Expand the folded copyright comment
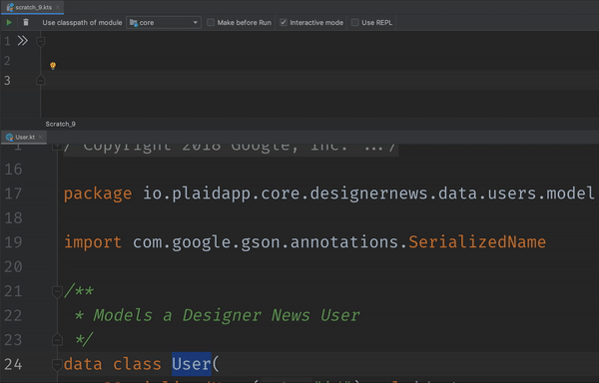599x383 pixels. click(x=57, y=146)
